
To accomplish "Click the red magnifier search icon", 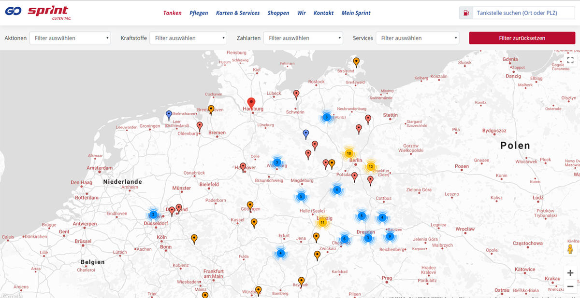I will tap(465, 13).
